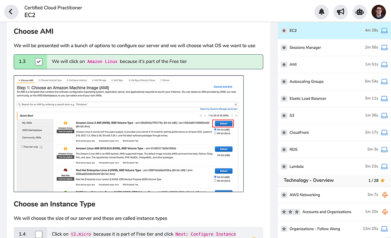Click the "6m 54s" duration for Autoscaling Groups
The width and height of the screenshot is (391, 238).
pos(371,81)
